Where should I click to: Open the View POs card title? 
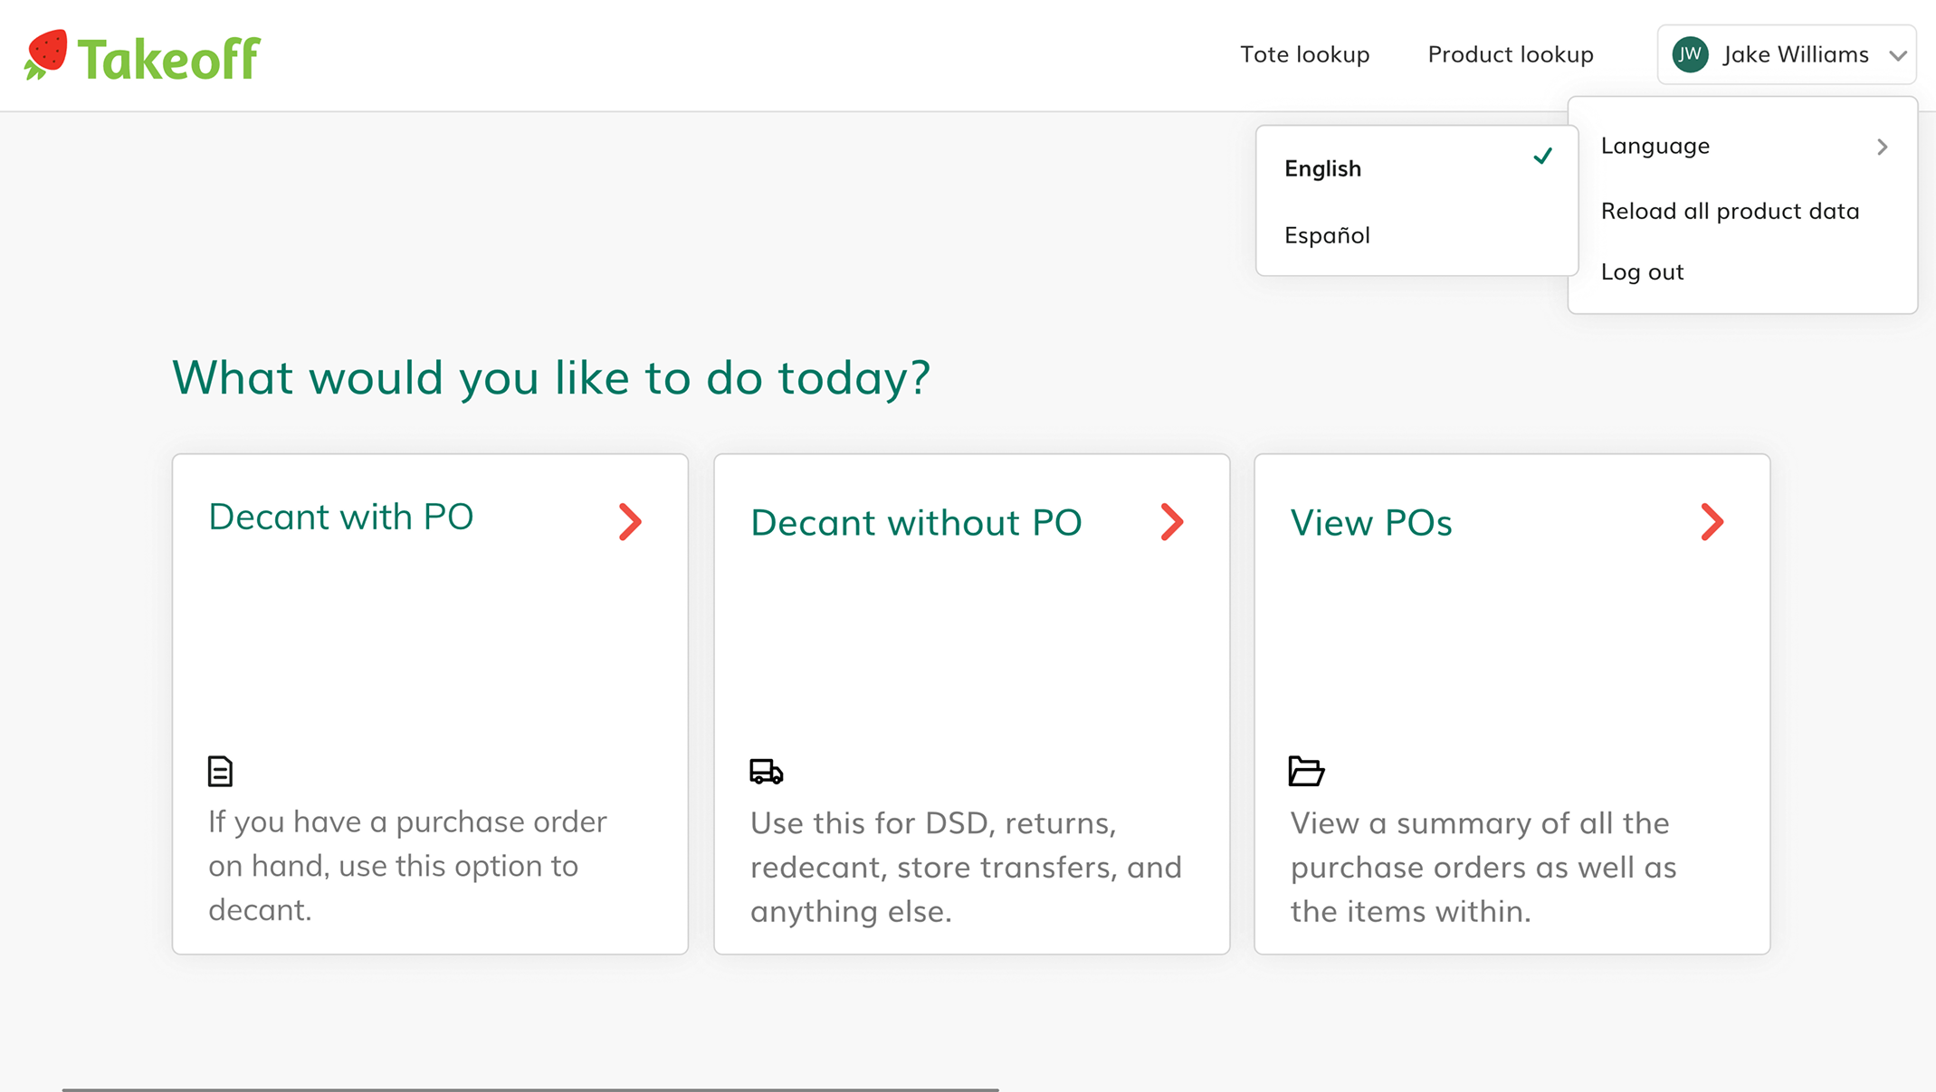1370,523
